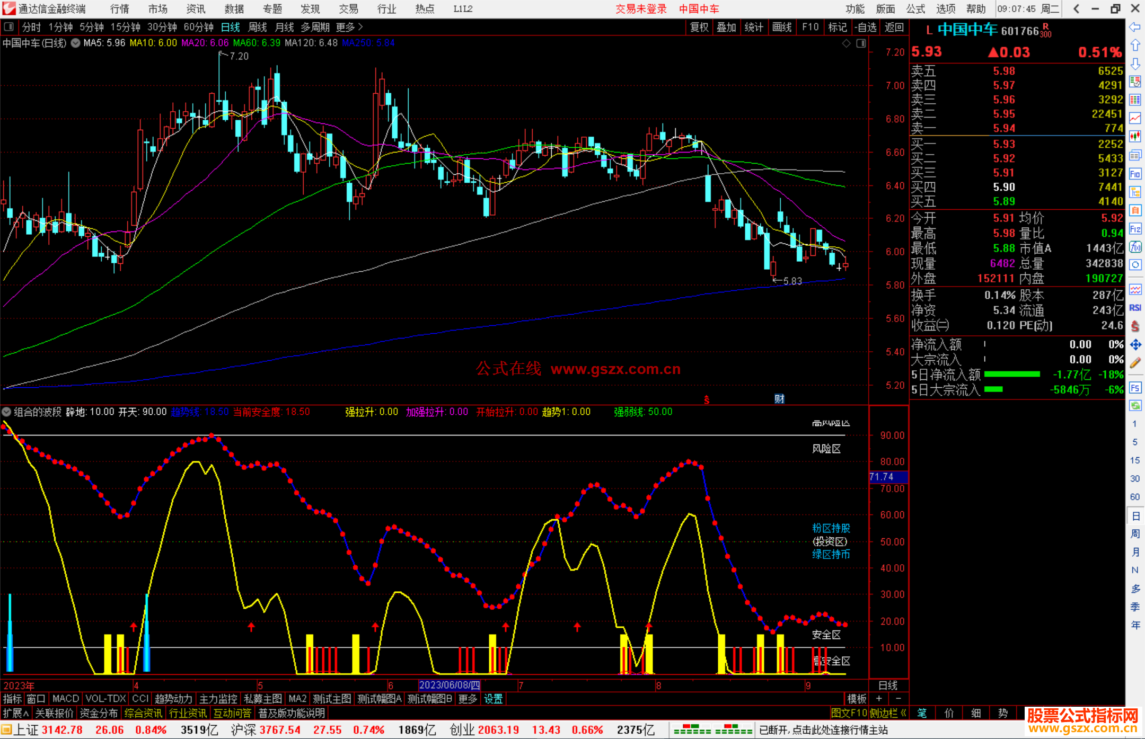Open the RSI indicator icon

(1135, 308)
